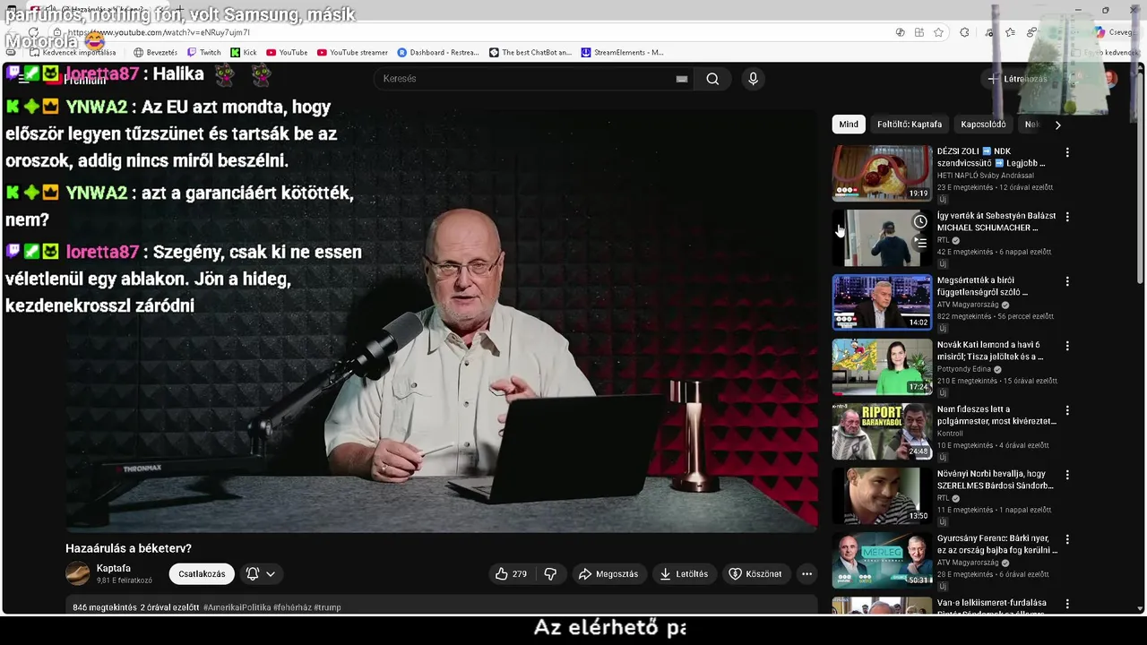Open the on-screen keyboard icon in search box

[682, 79]
